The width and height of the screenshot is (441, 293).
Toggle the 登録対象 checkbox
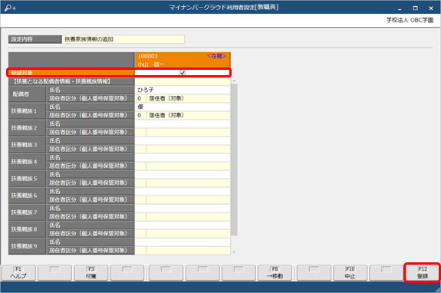click(x=183, y=73)
